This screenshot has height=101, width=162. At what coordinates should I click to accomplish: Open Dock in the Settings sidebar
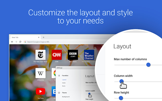click(64, 86)
